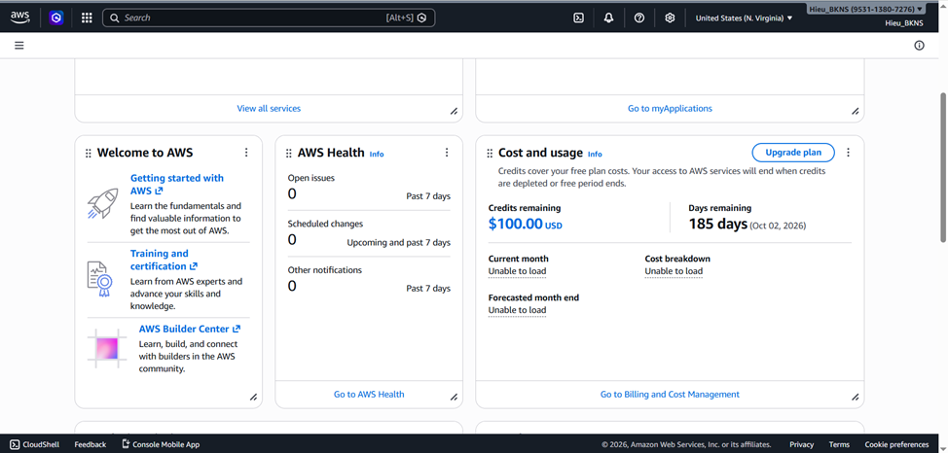Viewport: 948px width, 453px height.
Task: Grab the Welcome to AWS drag handle
Action: (89, 154)
